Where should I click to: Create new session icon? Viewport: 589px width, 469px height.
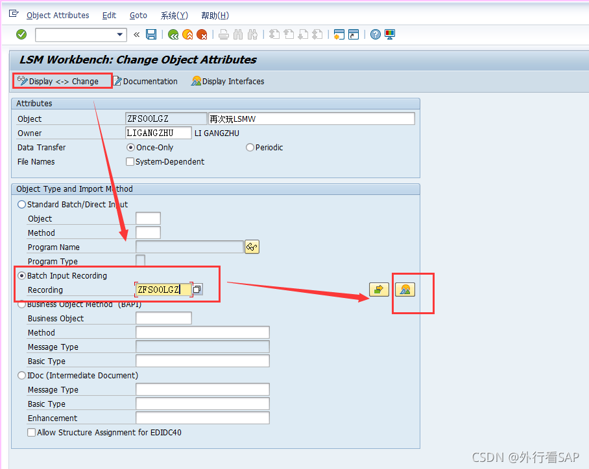(x=339, y=34)
